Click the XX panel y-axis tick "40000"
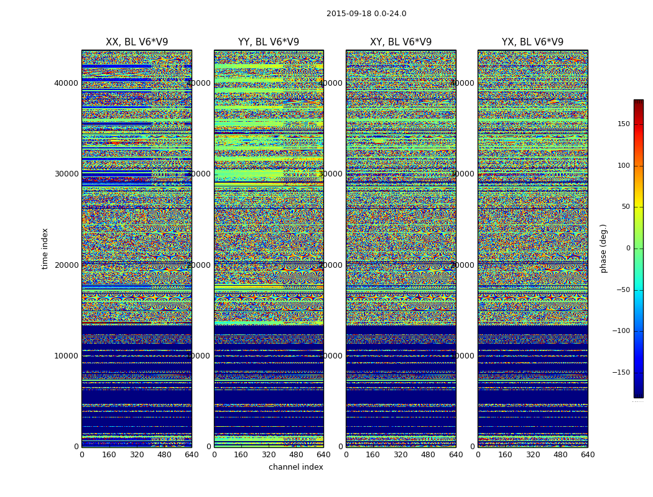Image resolution: width=653 pixels, height=497 pixels. point(66,83)
